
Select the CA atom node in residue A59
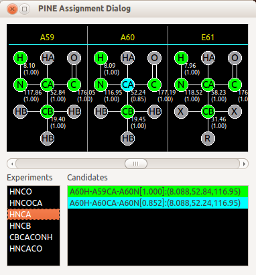click(x=47, y=85)
